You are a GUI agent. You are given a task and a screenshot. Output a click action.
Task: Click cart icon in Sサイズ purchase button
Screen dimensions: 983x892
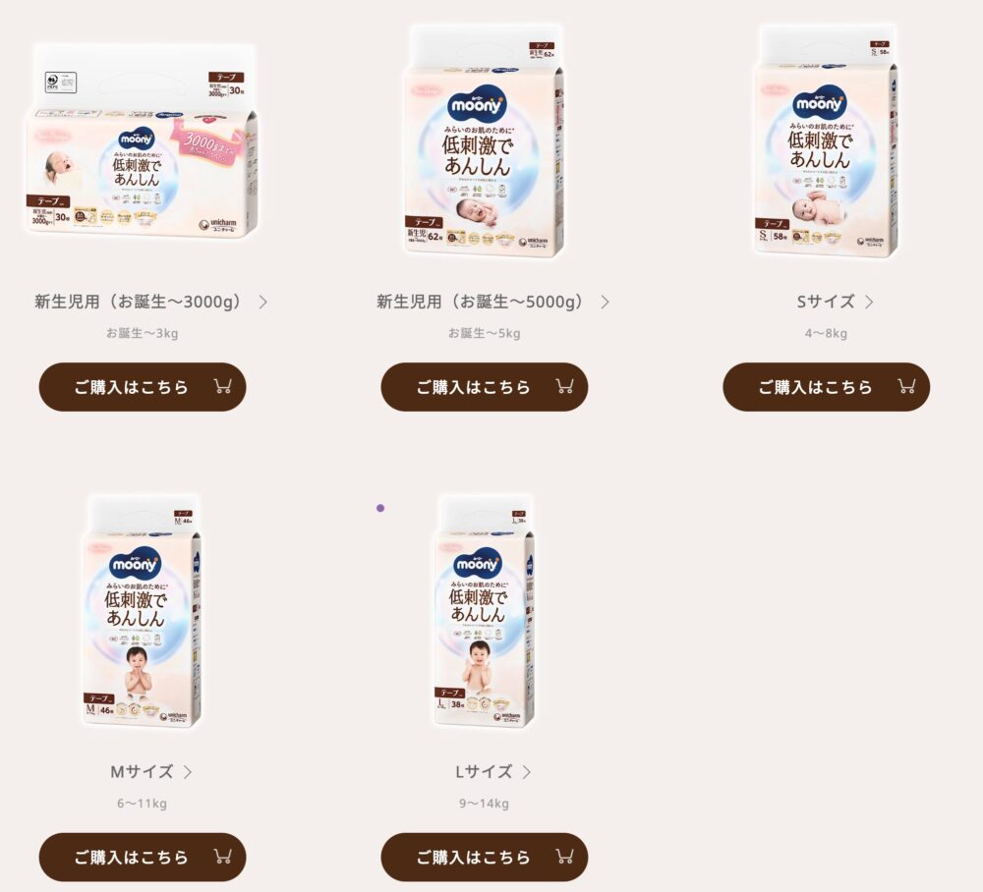tap(906, 386)
